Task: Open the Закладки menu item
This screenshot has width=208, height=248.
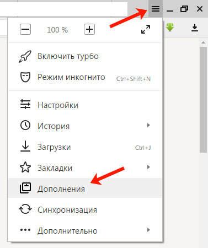Action: coord(85,168)
